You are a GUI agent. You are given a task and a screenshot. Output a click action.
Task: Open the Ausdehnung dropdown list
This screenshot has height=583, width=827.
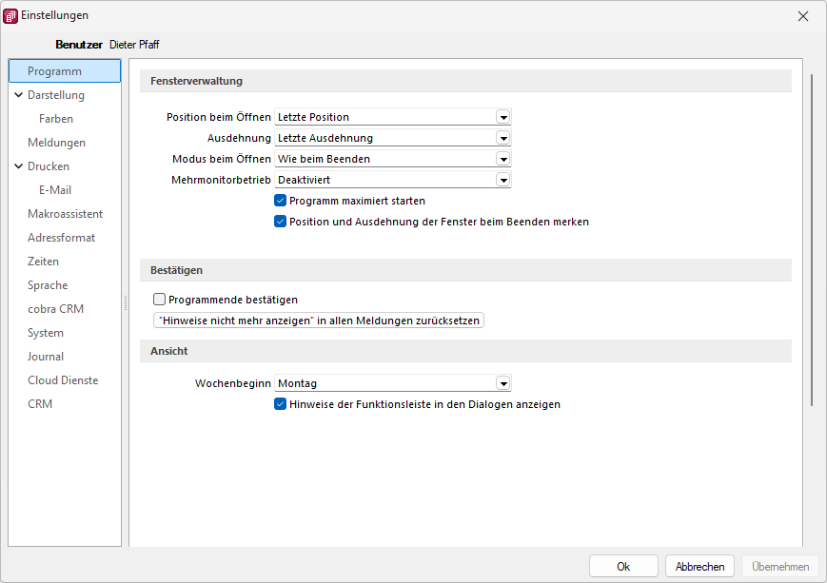502,138
